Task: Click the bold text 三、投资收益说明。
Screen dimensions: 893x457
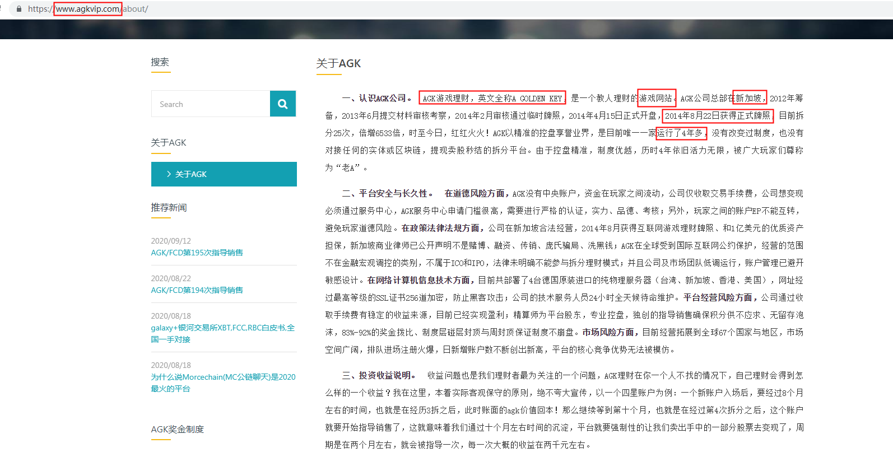Action: click(379, 375)
